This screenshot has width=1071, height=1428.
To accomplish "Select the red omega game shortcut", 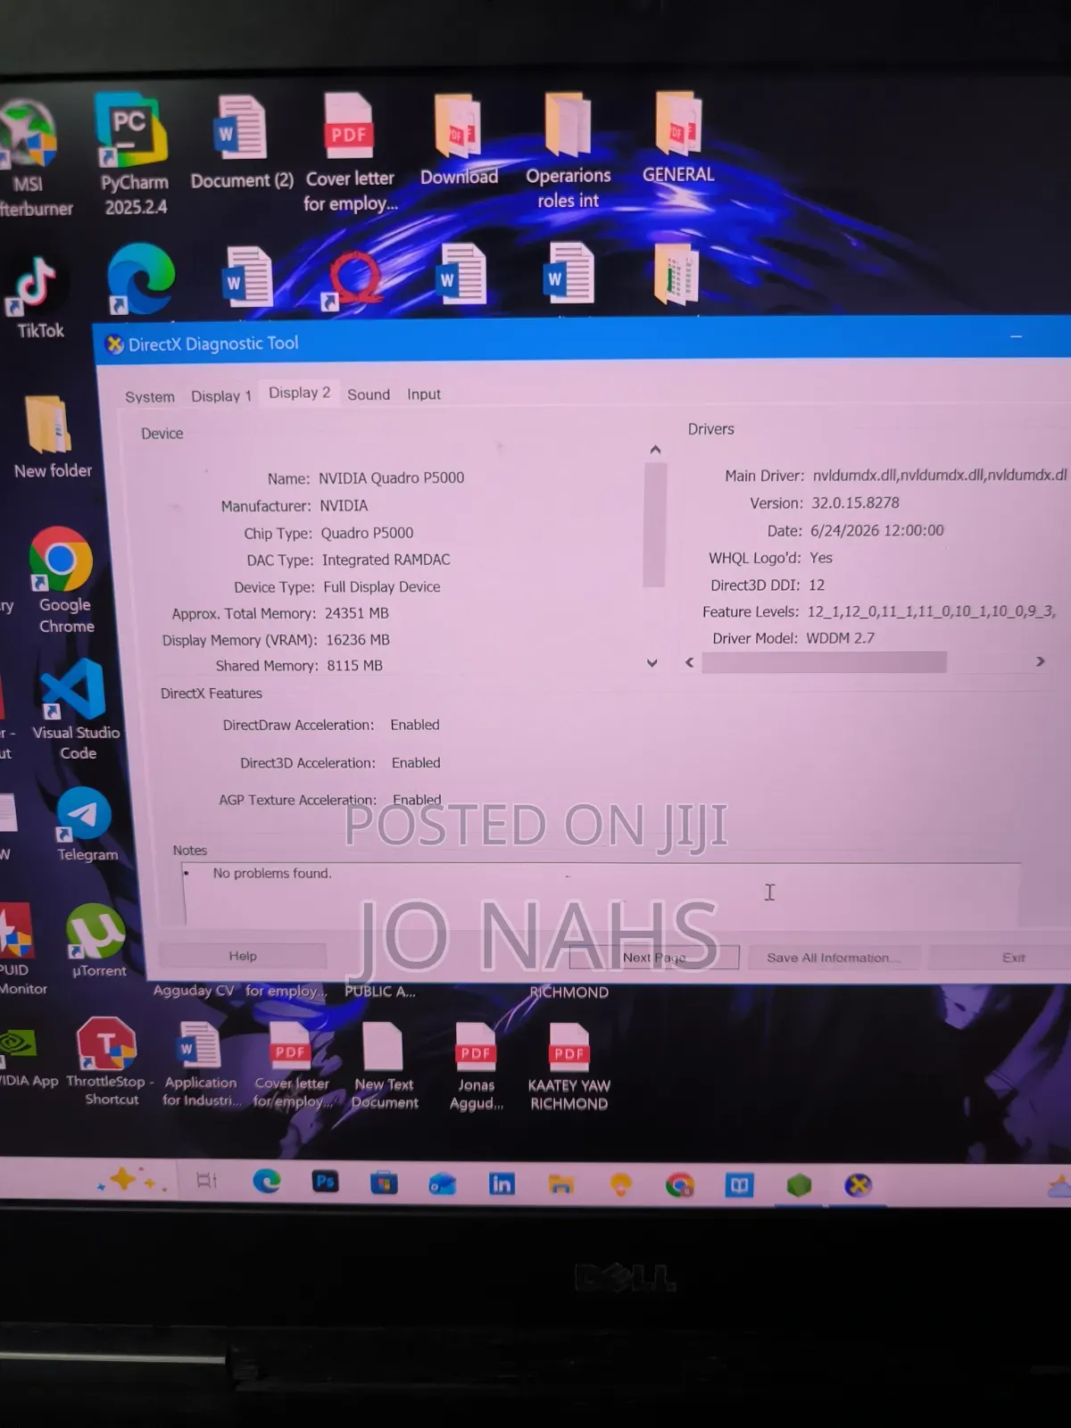I will [x=353, y=279].
